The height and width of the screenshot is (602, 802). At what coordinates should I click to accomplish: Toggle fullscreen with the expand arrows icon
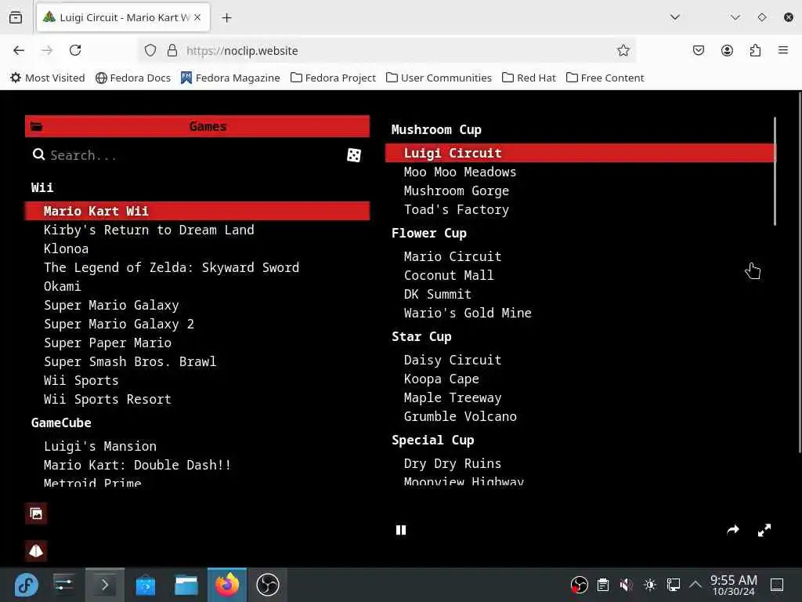764,530
